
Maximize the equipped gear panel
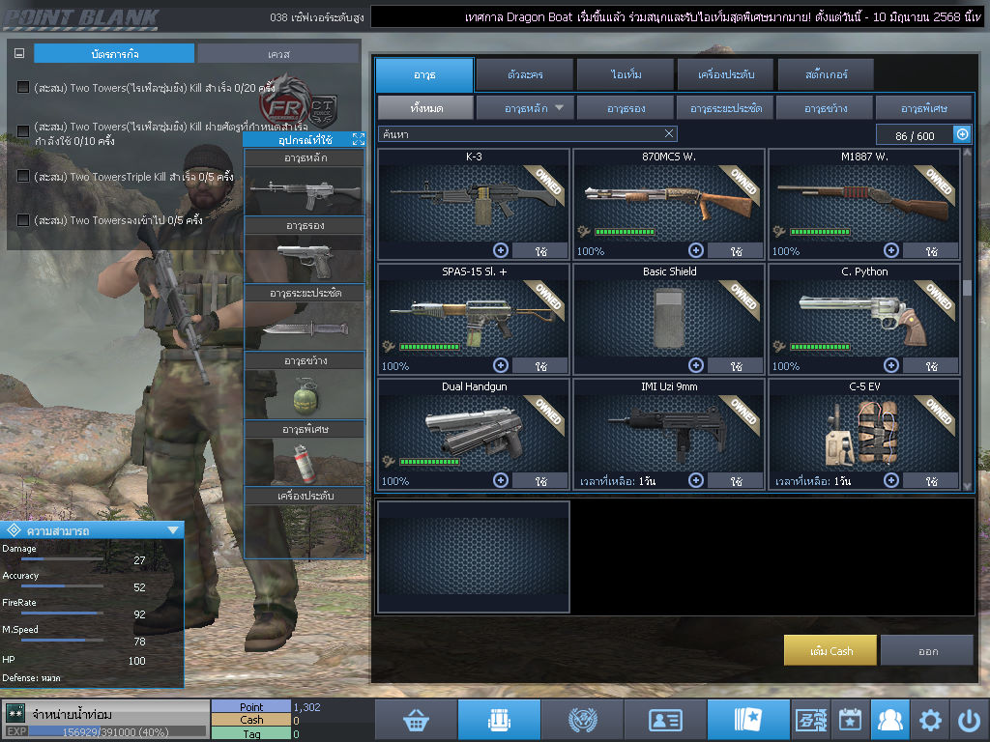[359, 139]
